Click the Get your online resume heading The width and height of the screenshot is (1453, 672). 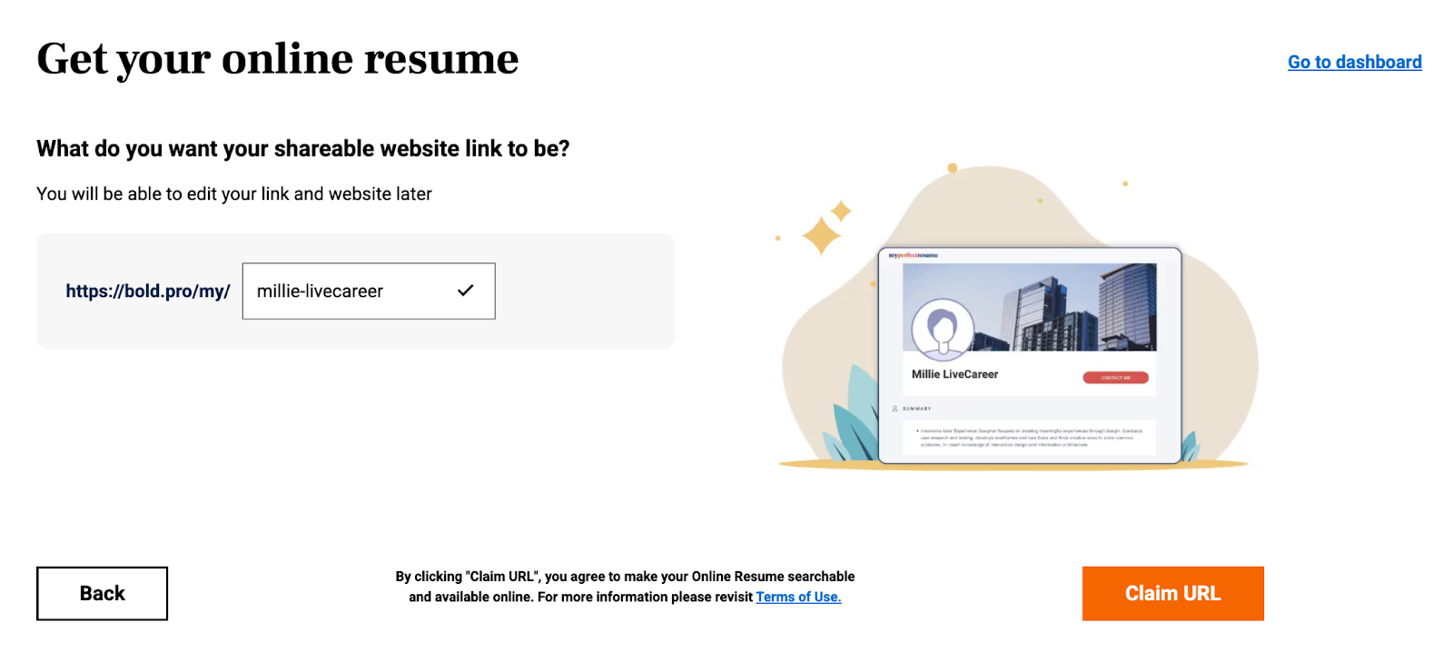coord(277,58)
